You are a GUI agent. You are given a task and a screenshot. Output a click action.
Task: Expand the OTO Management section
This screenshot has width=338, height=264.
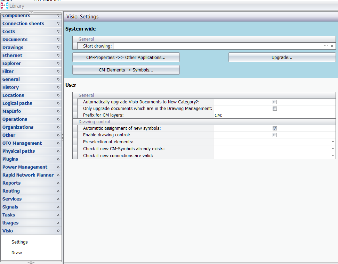point(31,143)
